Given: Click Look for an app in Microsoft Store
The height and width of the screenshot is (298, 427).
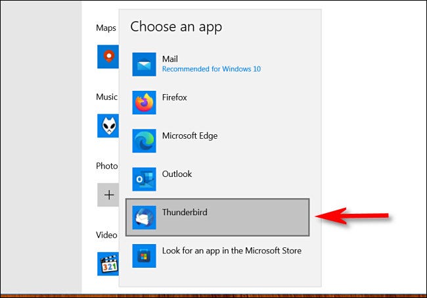Looking at the screenshot, I should (232, 251).
